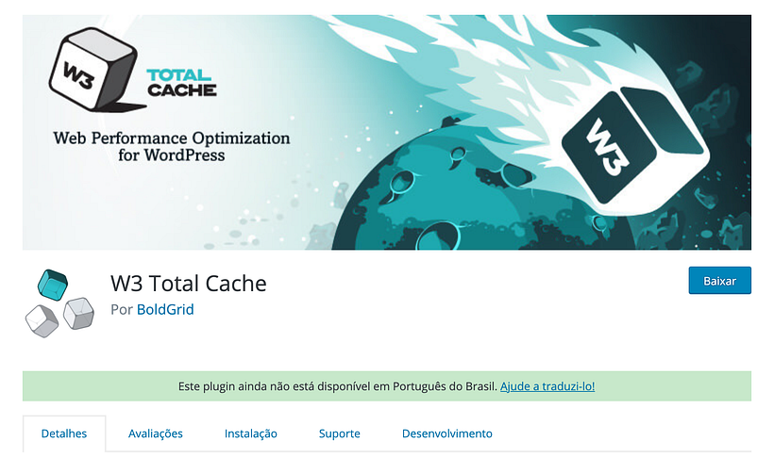Screen dimensions: 774x474
Task: Click the Baixar download button
Action: point(719,281)
